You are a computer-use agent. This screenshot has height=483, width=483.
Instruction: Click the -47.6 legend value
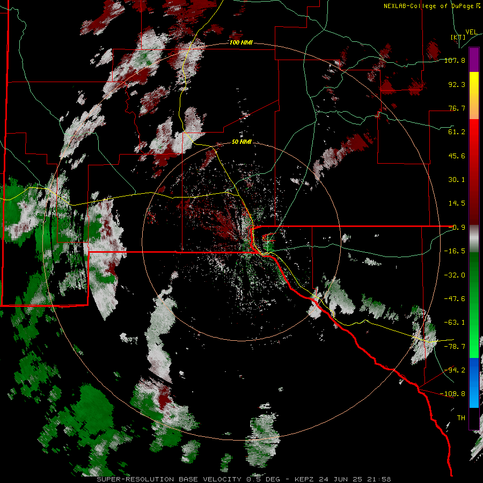click(x=455, y=299)
